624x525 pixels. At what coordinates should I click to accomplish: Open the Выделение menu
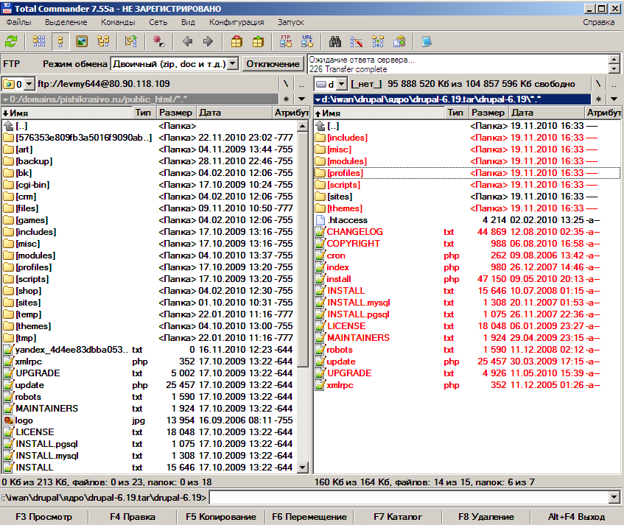(x=66, y=22)
